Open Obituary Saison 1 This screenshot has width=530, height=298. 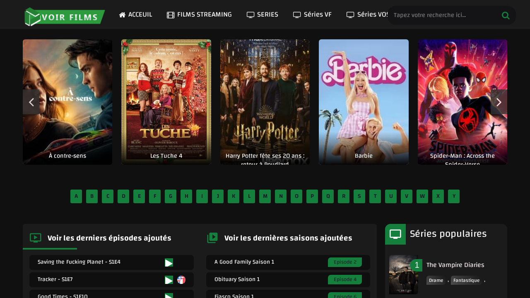click(x=237, y=279)
